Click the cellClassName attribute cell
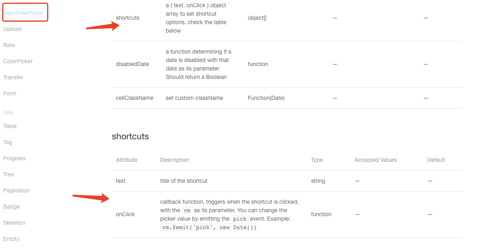 pos(134,98)
